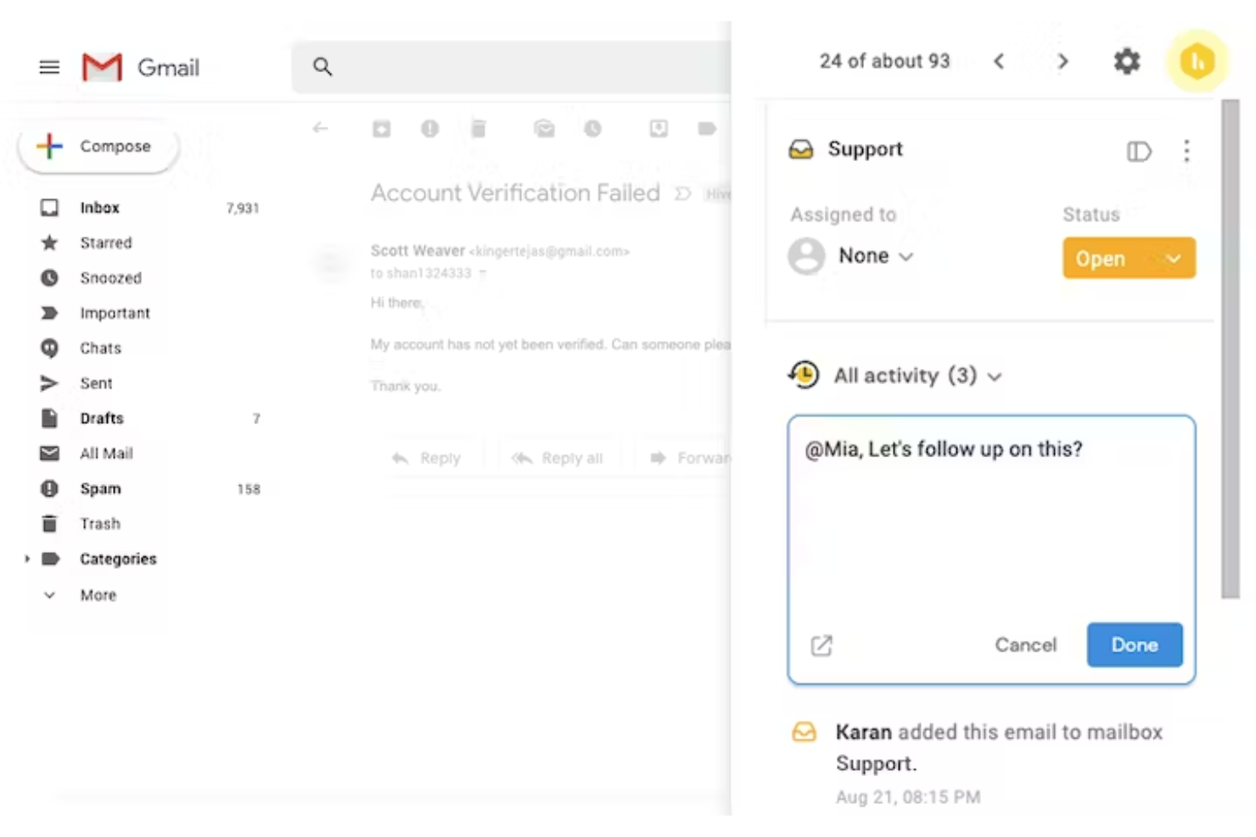Click Done to save the note

(x=1135, y=644)
